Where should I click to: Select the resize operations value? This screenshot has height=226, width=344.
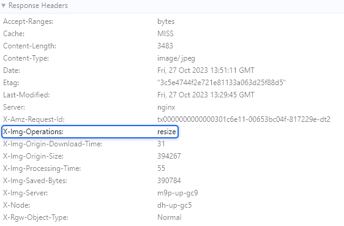tap(166, 132)
